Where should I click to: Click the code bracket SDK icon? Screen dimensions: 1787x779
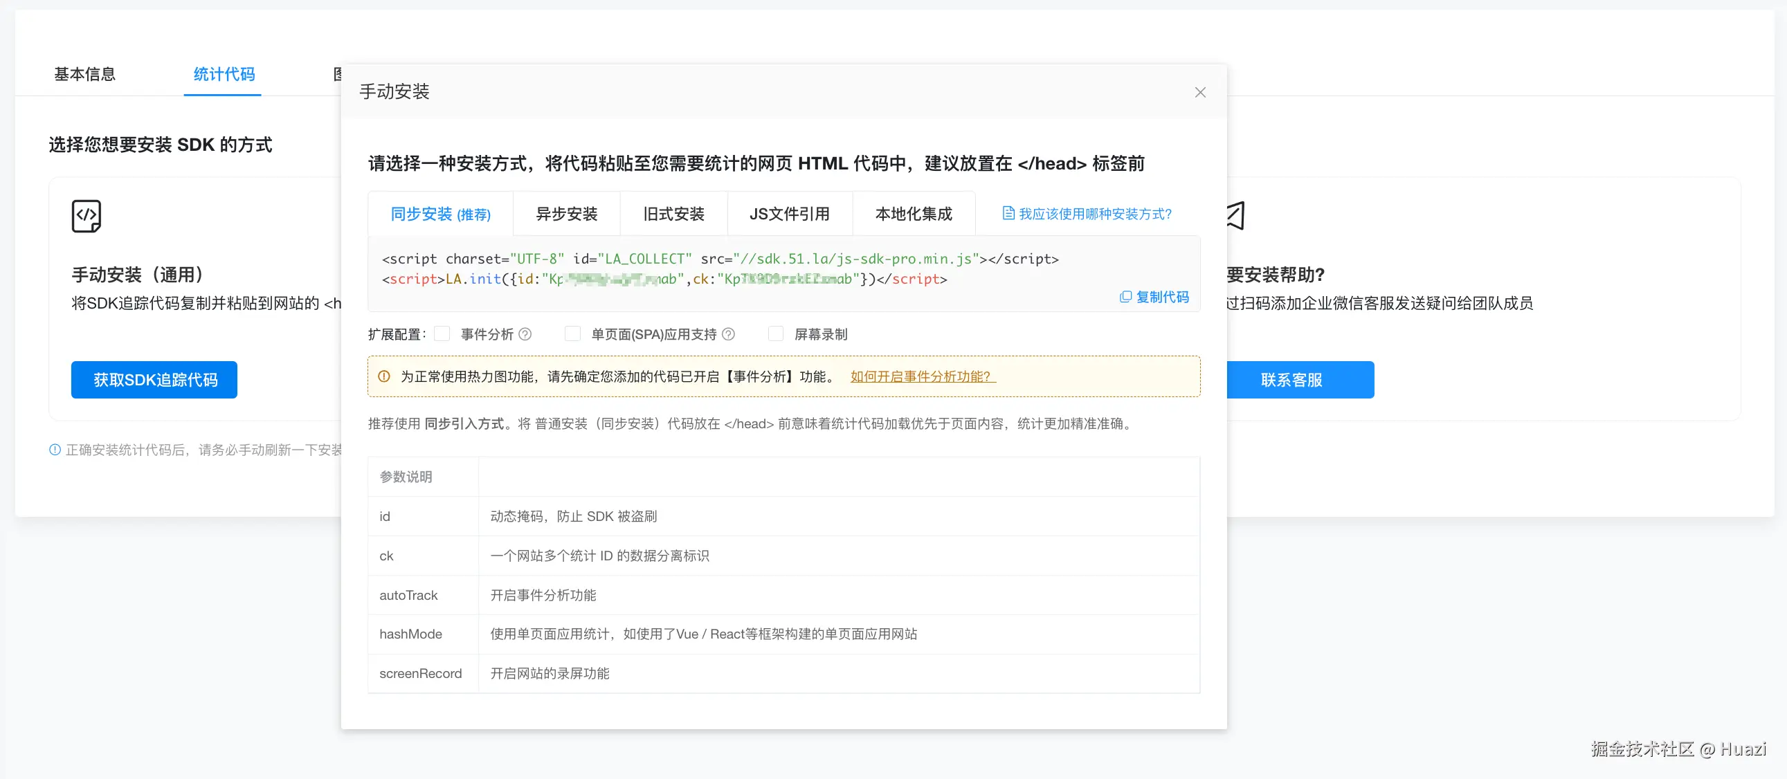[86, 216]
